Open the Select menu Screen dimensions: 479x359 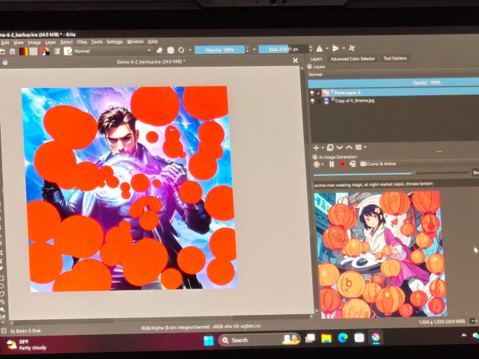[67, 42]
